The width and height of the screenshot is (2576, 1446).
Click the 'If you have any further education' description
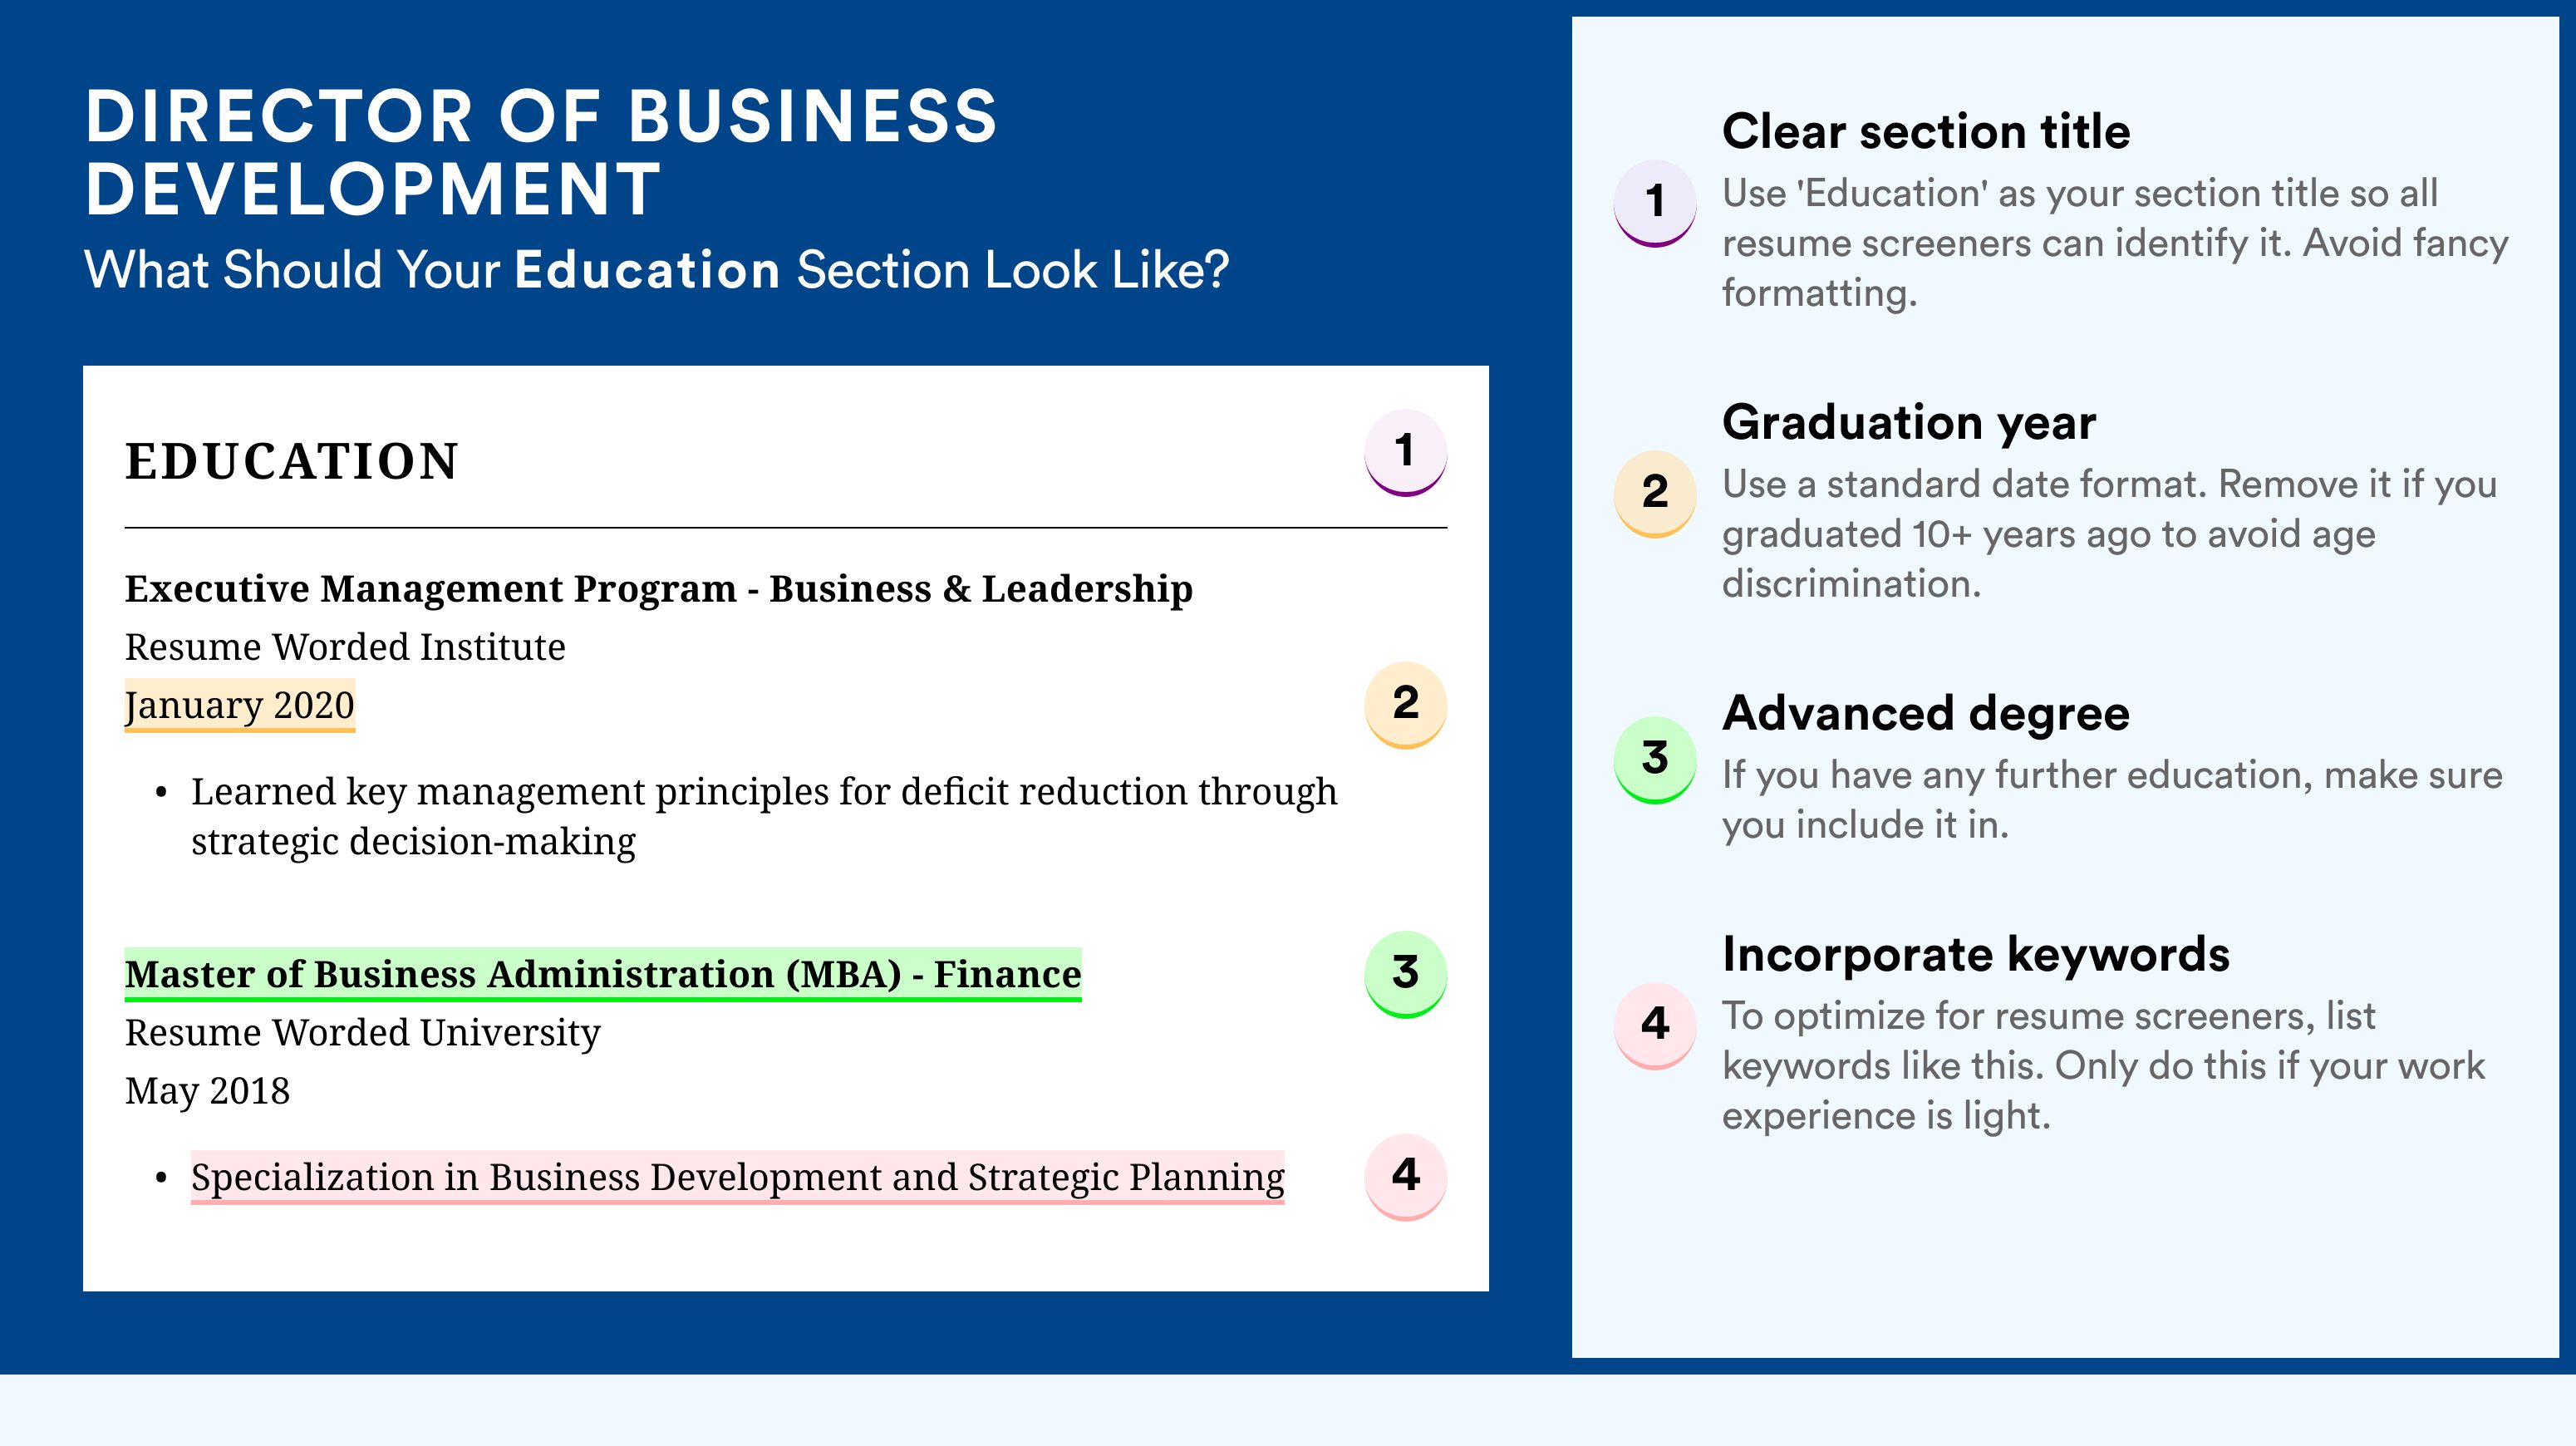(x=2112, y=800)
